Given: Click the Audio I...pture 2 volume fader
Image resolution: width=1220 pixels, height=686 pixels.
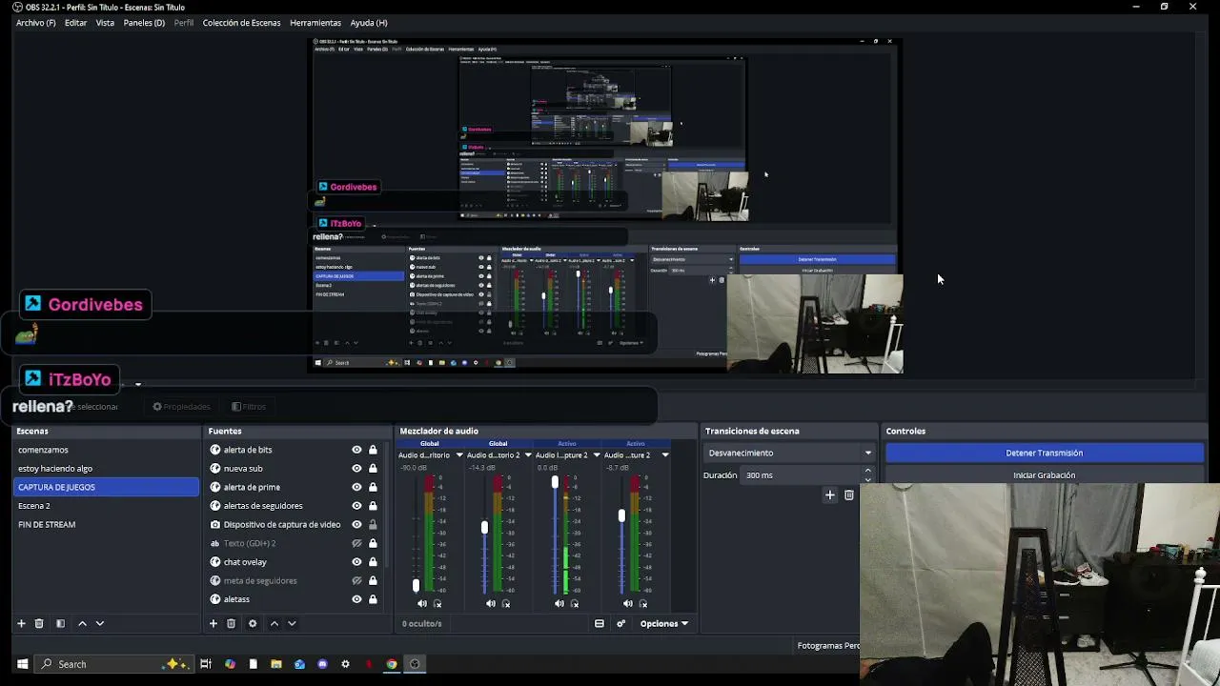Looking at the screenshot, I should pyautogui.click(x=554, y=483).
